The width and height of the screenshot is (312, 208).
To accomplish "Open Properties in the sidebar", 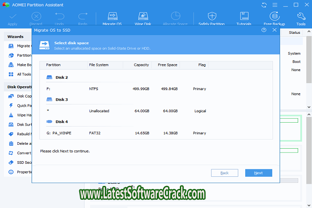I will [19, 172].
